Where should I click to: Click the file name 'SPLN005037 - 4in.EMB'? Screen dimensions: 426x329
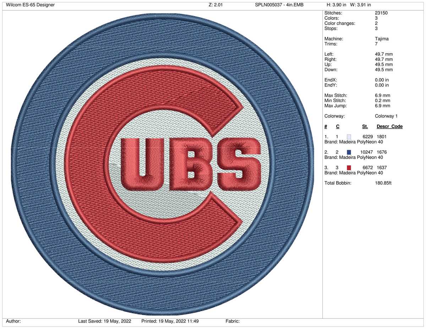[279, 5]
